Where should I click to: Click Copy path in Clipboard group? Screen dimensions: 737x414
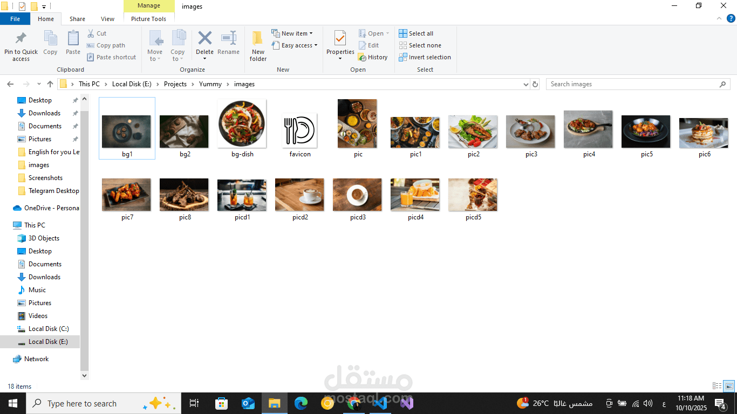point(106,45)
